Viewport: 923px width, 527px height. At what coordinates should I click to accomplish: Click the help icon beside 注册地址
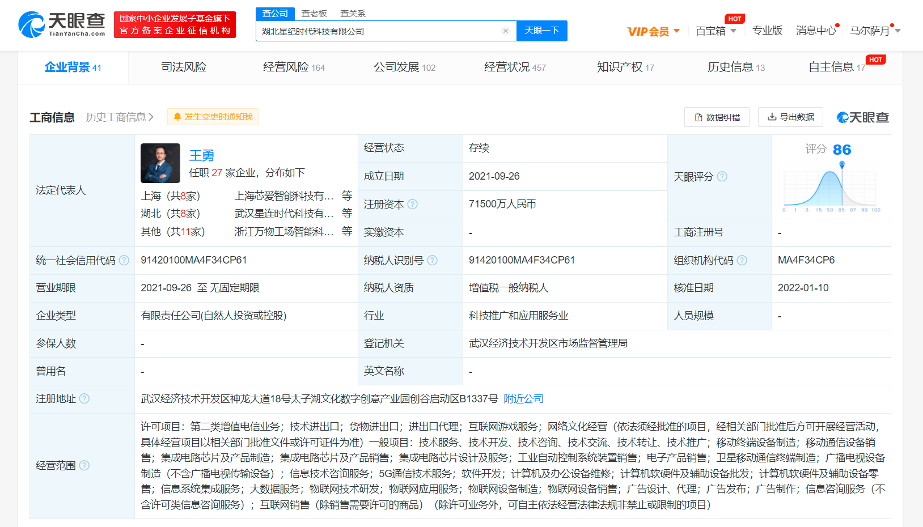(84, 399)
